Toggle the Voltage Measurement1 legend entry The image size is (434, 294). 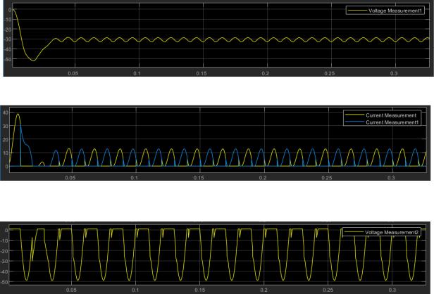click(385, 11)
